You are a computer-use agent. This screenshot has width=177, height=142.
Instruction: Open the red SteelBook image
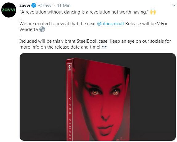coord(98,97)
